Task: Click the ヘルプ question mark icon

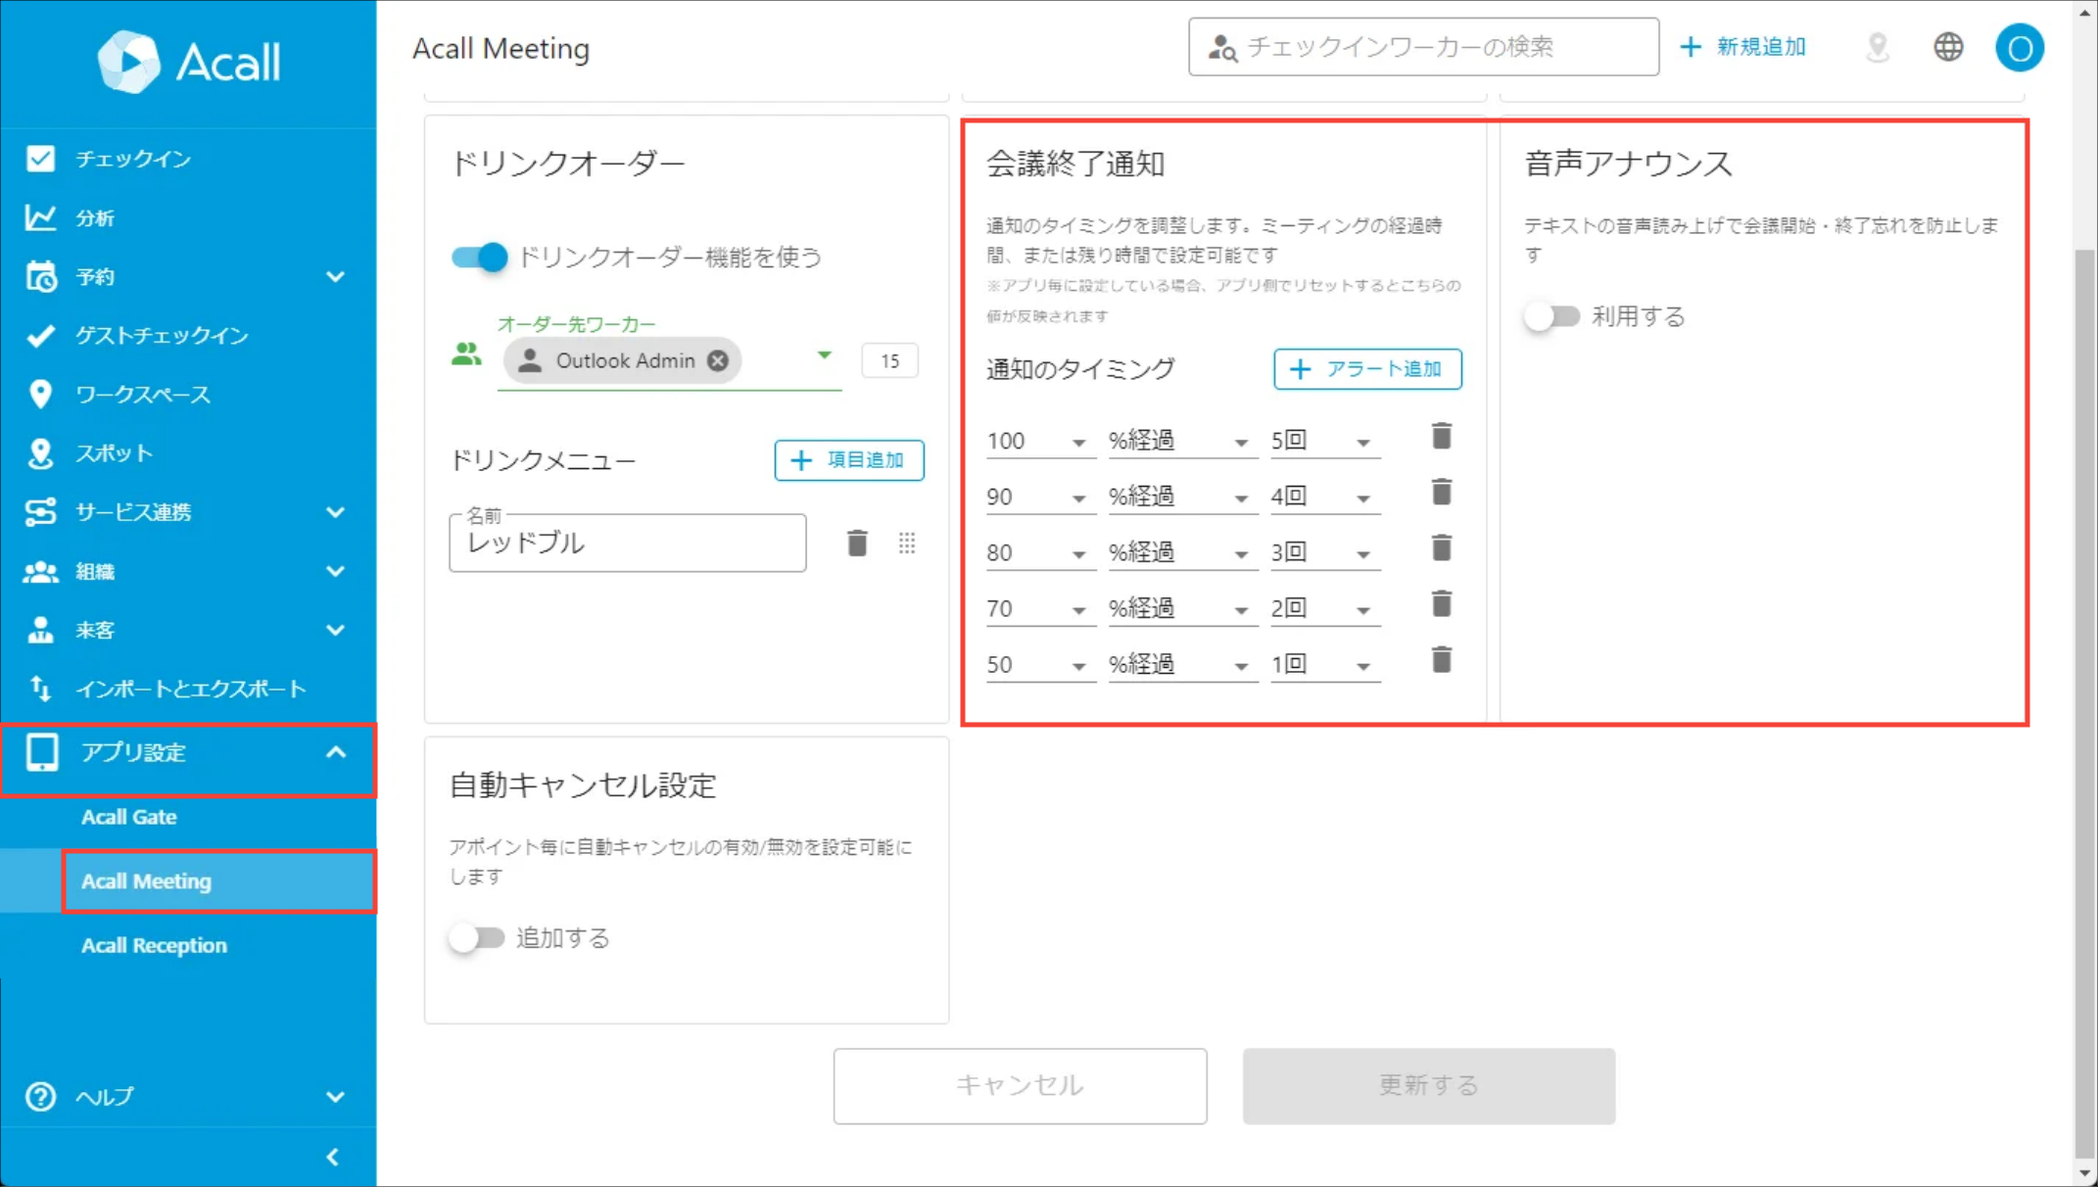Action: pos(40,1097)
